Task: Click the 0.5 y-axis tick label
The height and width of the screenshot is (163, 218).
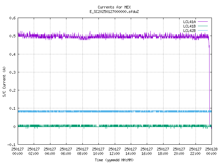Action: 12,36
